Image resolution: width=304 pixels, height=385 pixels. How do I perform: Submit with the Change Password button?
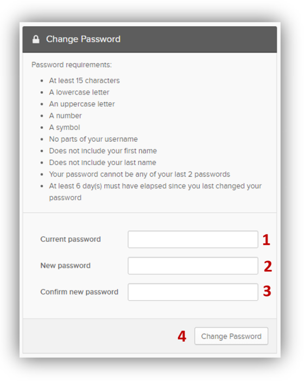point(231,336)
